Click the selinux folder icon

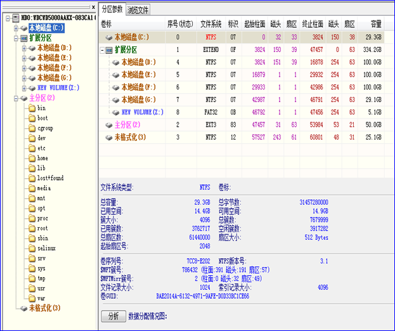(32, 249)
